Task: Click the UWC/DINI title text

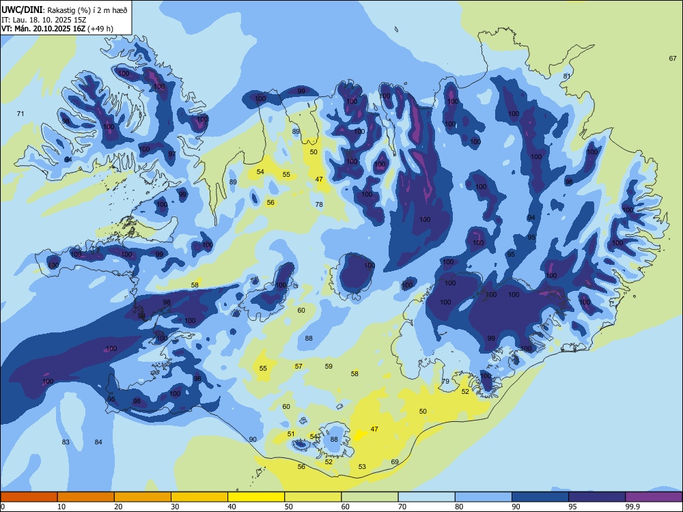Action: pos(22,10)
